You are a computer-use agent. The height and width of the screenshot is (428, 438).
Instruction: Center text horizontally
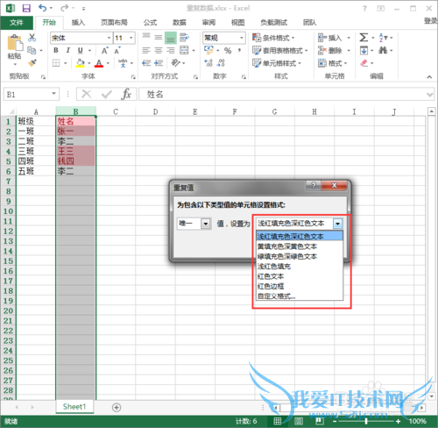pos(159,50)
